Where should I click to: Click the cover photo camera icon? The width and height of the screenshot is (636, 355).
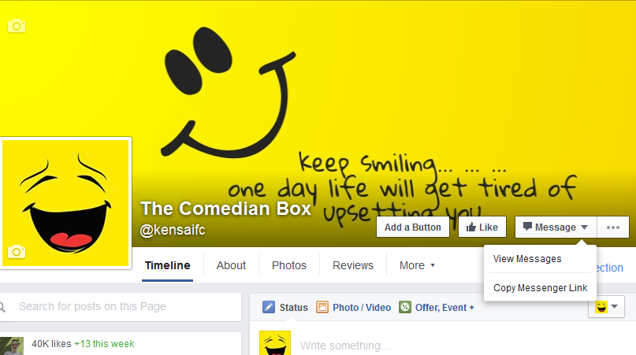17,26
